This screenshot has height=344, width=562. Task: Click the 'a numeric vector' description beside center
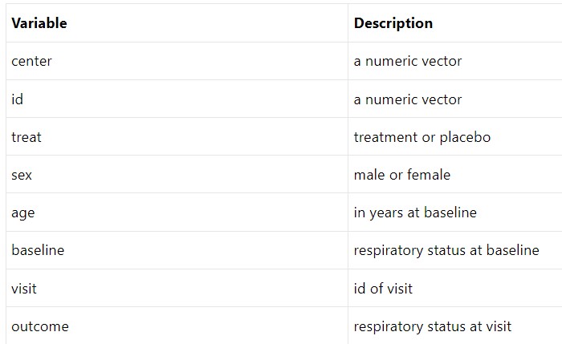[x=408, y=61]
